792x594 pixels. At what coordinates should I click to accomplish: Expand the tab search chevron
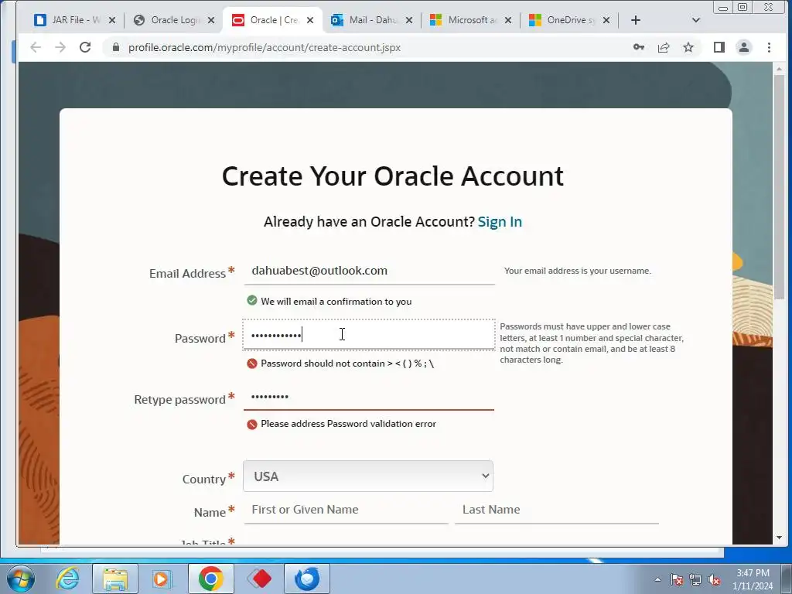[x=696, y=20]
